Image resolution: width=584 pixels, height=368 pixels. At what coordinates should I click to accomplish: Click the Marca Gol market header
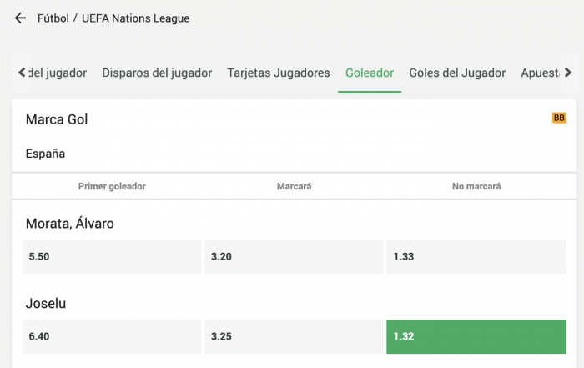pyautogui.click(x=57, y=119)
